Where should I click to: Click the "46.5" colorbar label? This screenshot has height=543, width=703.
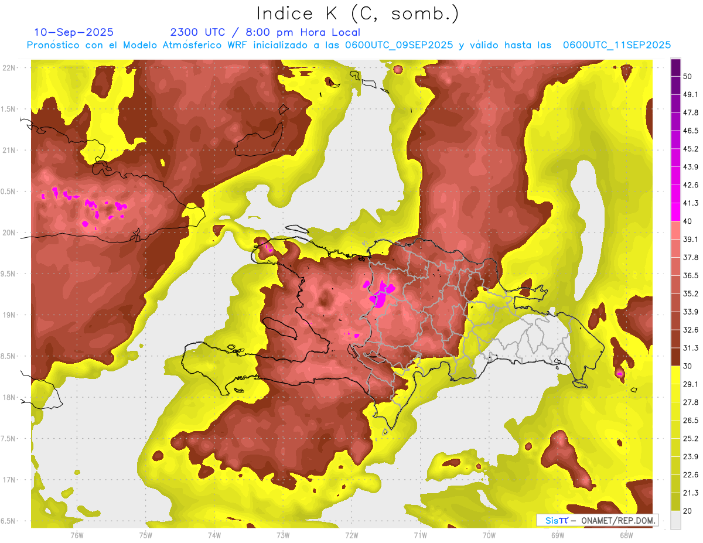691,131
